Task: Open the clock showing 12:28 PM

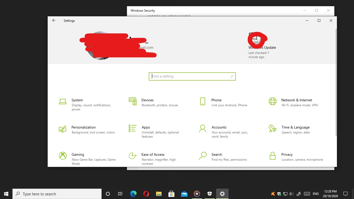Action: [330, 194]
